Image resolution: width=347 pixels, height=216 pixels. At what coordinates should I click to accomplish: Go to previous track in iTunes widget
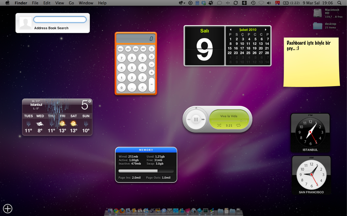coord(189,119)
